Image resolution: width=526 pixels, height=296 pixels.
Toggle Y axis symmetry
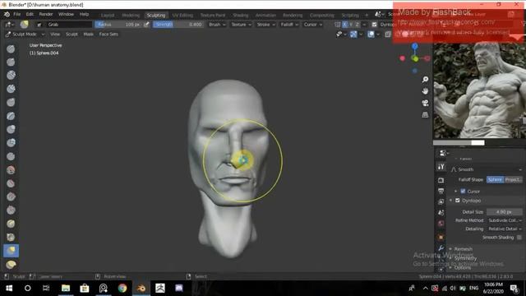(x=351, y=25)
